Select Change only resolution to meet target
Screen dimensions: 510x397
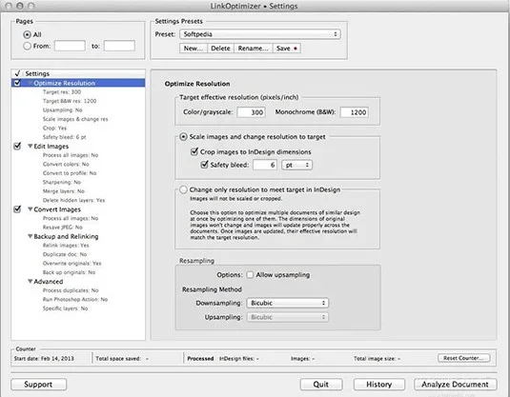[183, 189]
